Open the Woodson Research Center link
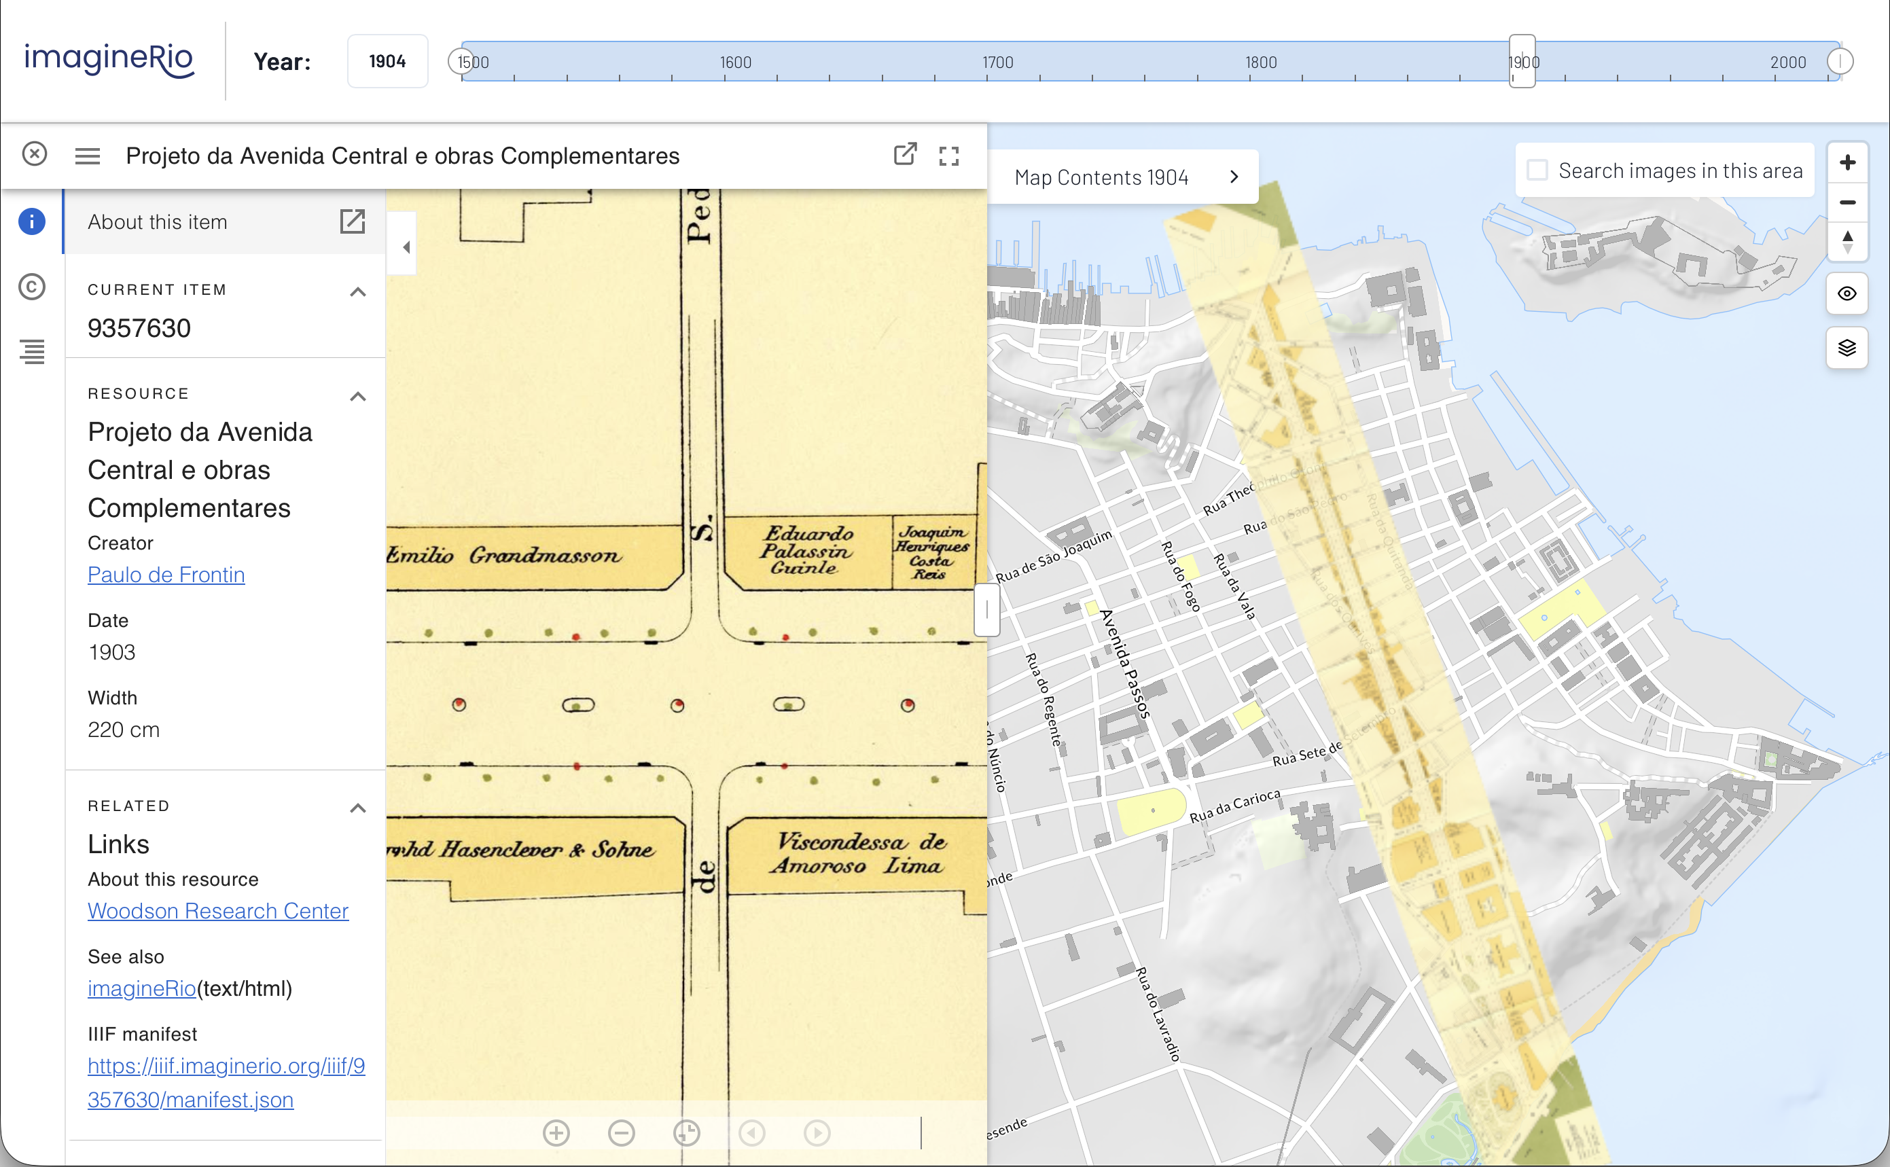The height and width of the screenshot is (1167, 1890). pos(217,911)
